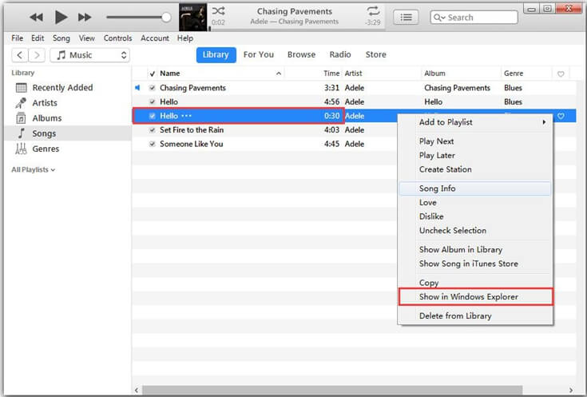
Task: Click the Artists microphone icon
Action: [x=21, y=102]
